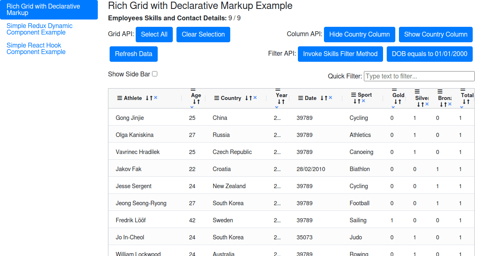The image size is (489, 256).
Task: Click the Age column sort ascending arrow
Action: point(198,102)
